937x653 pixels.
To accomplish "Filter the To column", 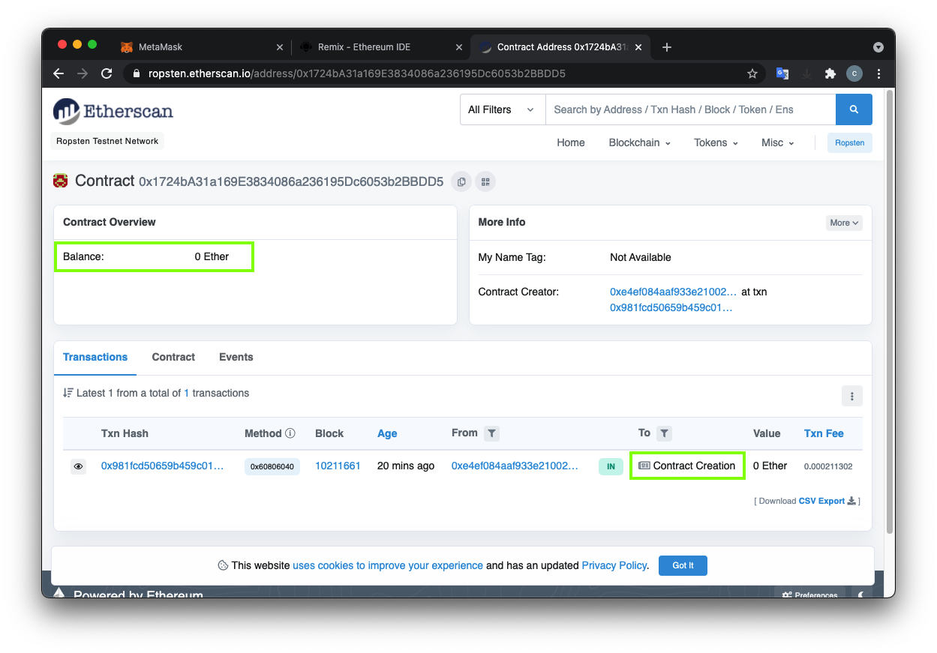I will (664, 433).
